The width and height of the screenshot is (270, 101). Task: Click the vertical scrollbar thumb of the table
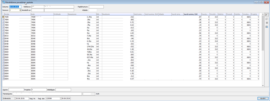[263, 33]
